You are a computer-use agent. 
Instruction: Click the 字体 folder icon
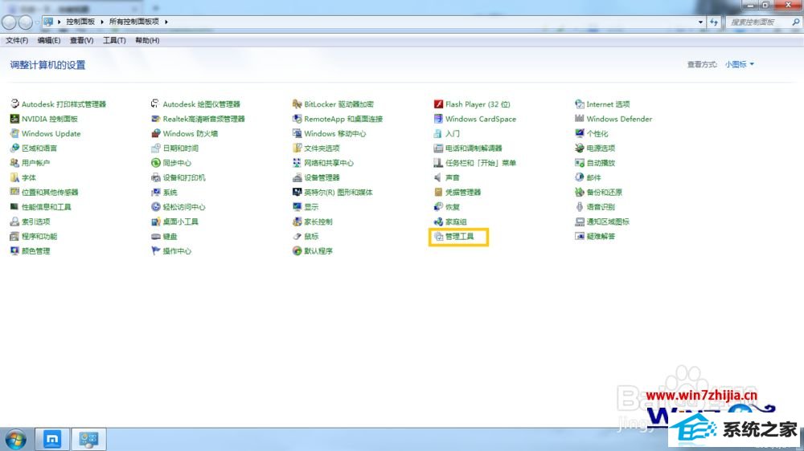[x=14, y=177]
